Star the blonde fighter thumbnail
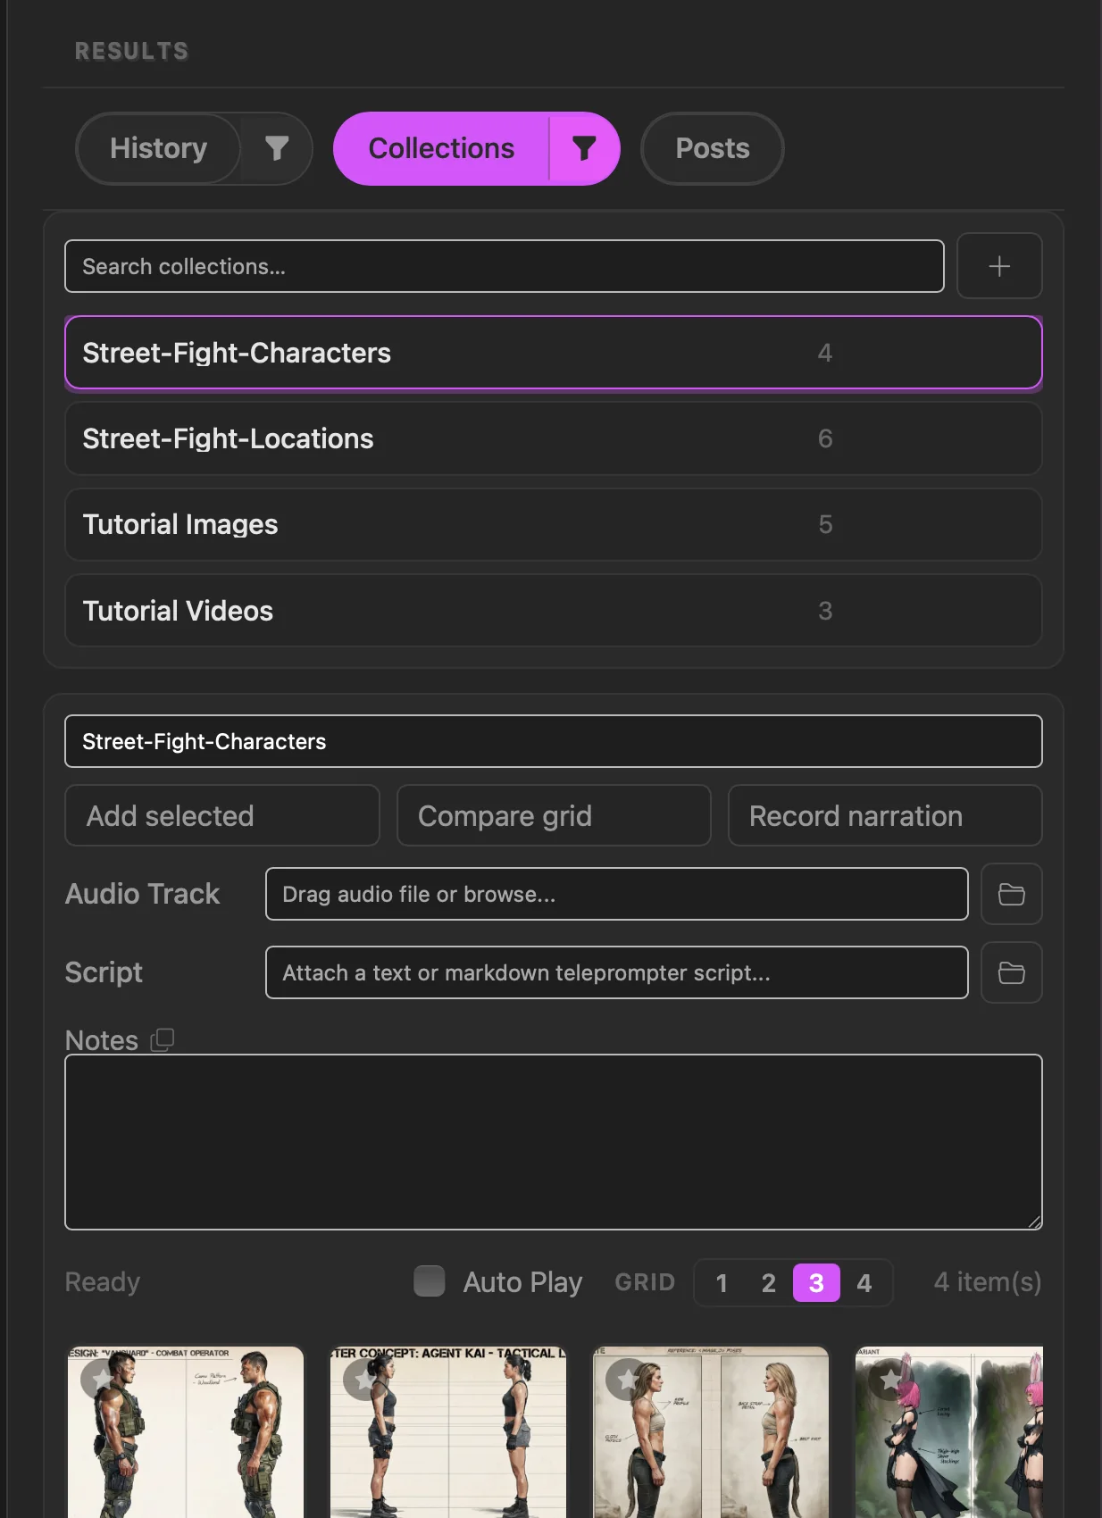This screenshot has width=1102, height=1518. coord(625,1379)
